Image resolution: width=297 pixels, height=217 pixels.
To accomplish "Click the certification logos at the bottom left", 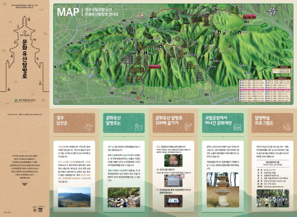I will click(39, 208).
